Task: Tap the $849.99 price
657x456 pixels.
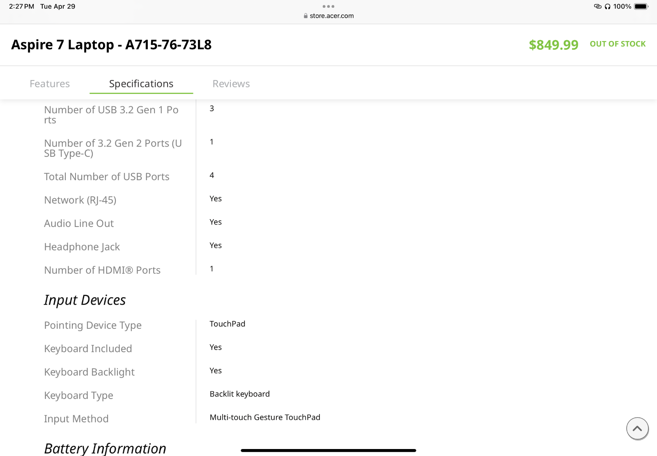Action: click(x=554, y=45)
